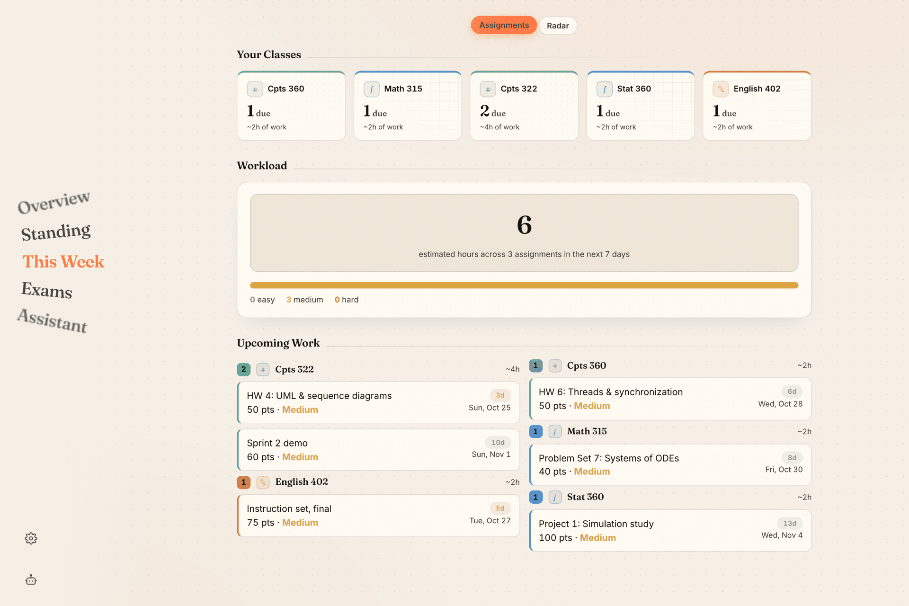The image size is (909, 606).
Task: Click the workload difficulty progress bar
Action: point(524,285)
